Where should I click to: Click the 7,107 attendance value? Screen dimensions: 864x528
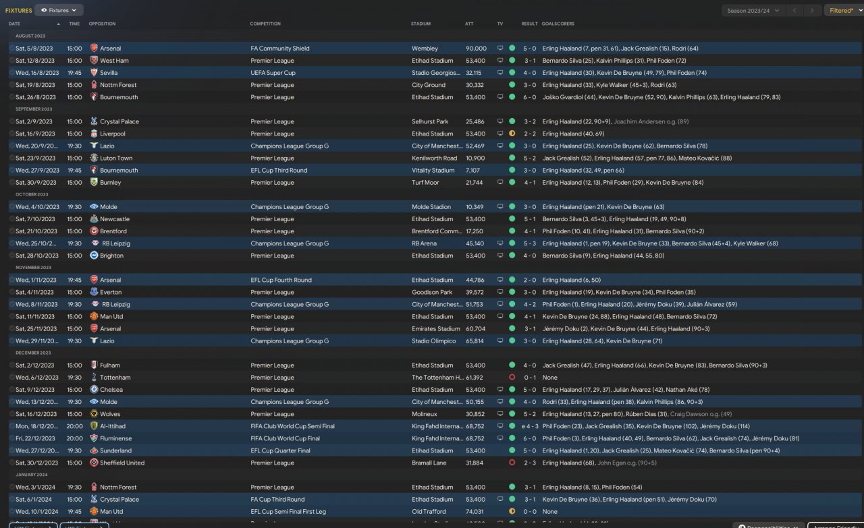pyautogui.click(x=473, y=170)
